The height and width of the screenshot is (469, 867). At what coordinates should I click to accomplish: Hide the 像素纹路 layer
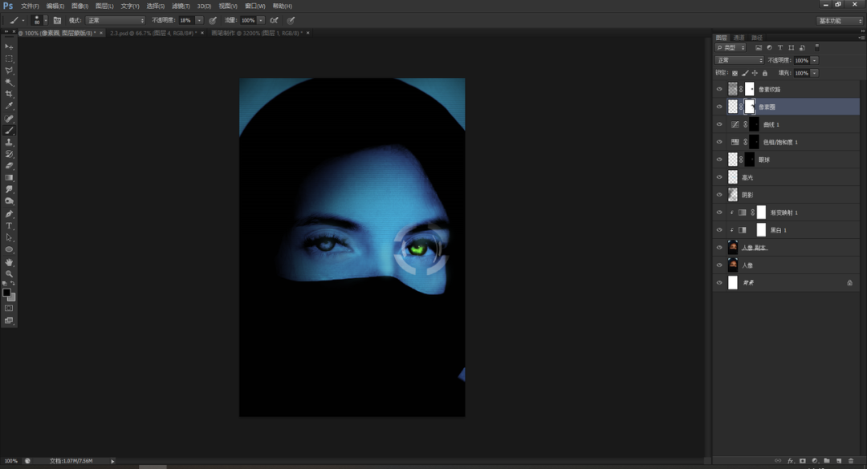[x=719, y=89]
